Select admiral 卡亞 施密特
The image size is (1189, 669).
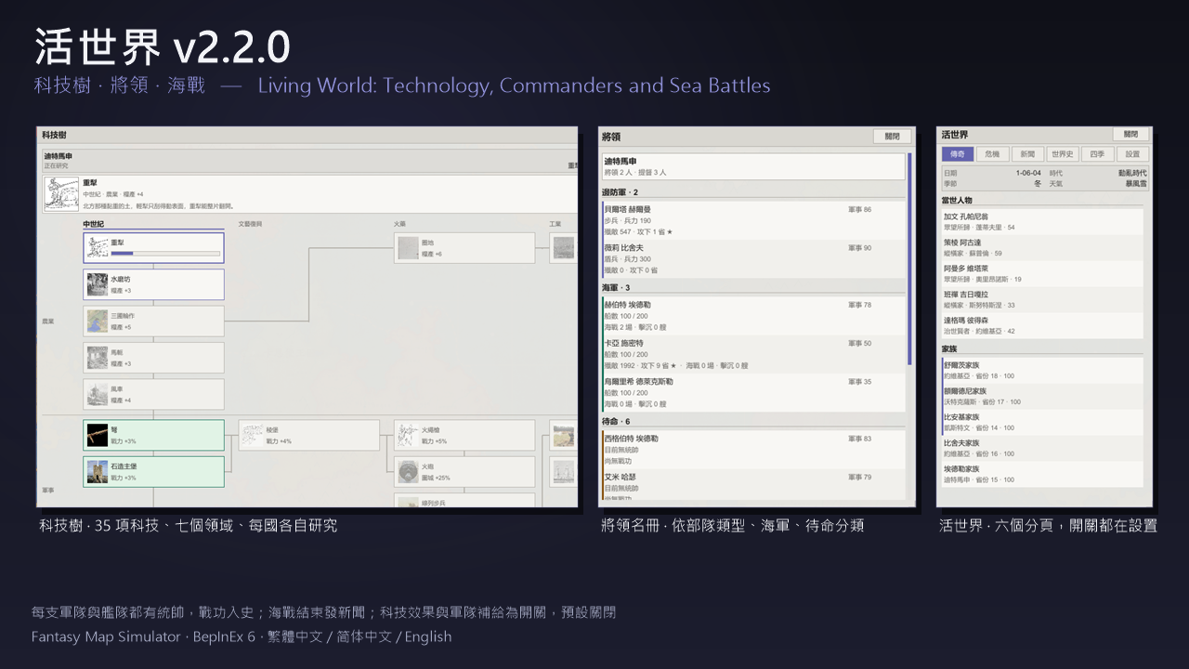(x=753, y=355)
